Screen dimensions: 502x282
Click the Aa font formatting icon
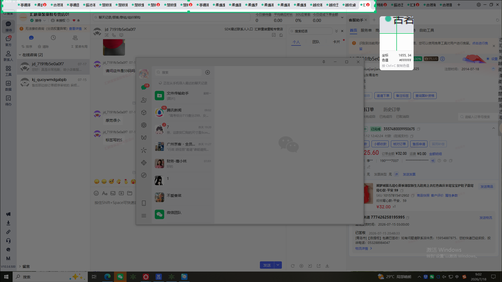coord(105,193)
